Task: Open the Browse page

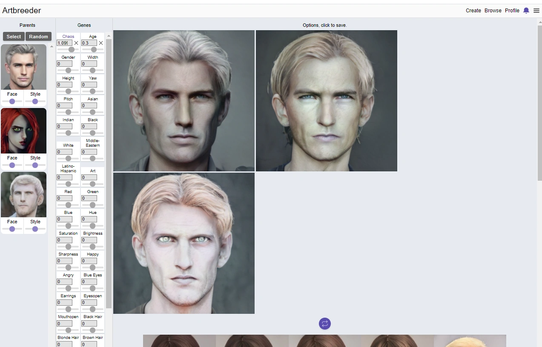Action: tap(493, 11)
